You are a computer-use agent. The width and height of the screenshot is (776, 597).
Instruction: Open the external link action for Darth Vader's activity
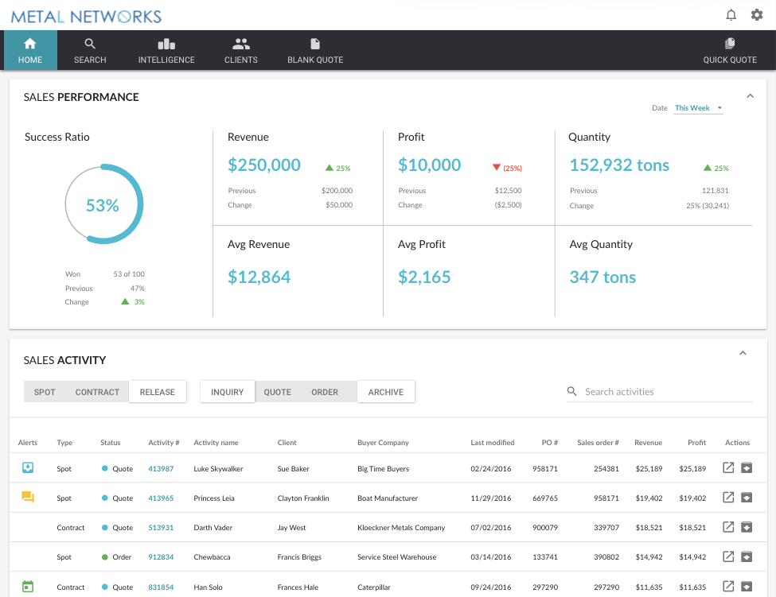click(727, 526)
